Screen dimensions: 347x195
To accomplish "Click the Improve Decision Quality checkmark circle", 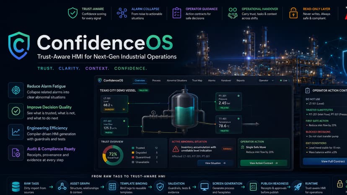I will (16, 111).
